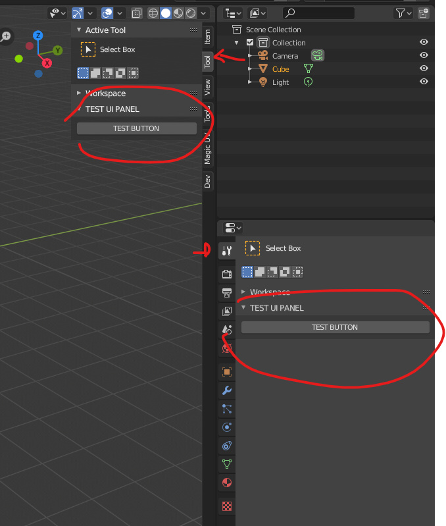
Task: Open the Material properties tab
Action: [x=227, y=483]
